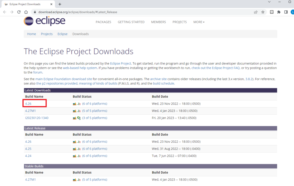The height and width of the screenshot is (186, 294).
Task: Open the tab search chevron in title bar
Action: 269,2
